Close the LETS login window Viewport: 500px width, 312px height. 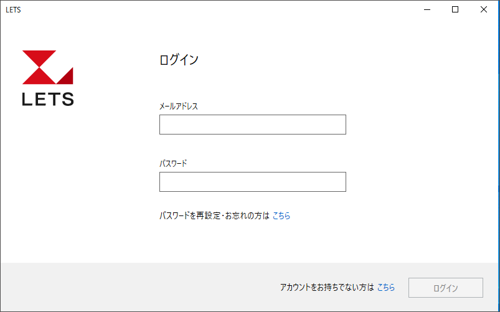(484, 9)
